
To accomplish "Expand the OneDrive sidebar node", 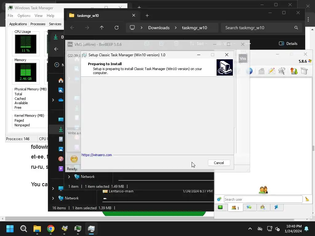I will pyautogui.click(x=53, y=100).
